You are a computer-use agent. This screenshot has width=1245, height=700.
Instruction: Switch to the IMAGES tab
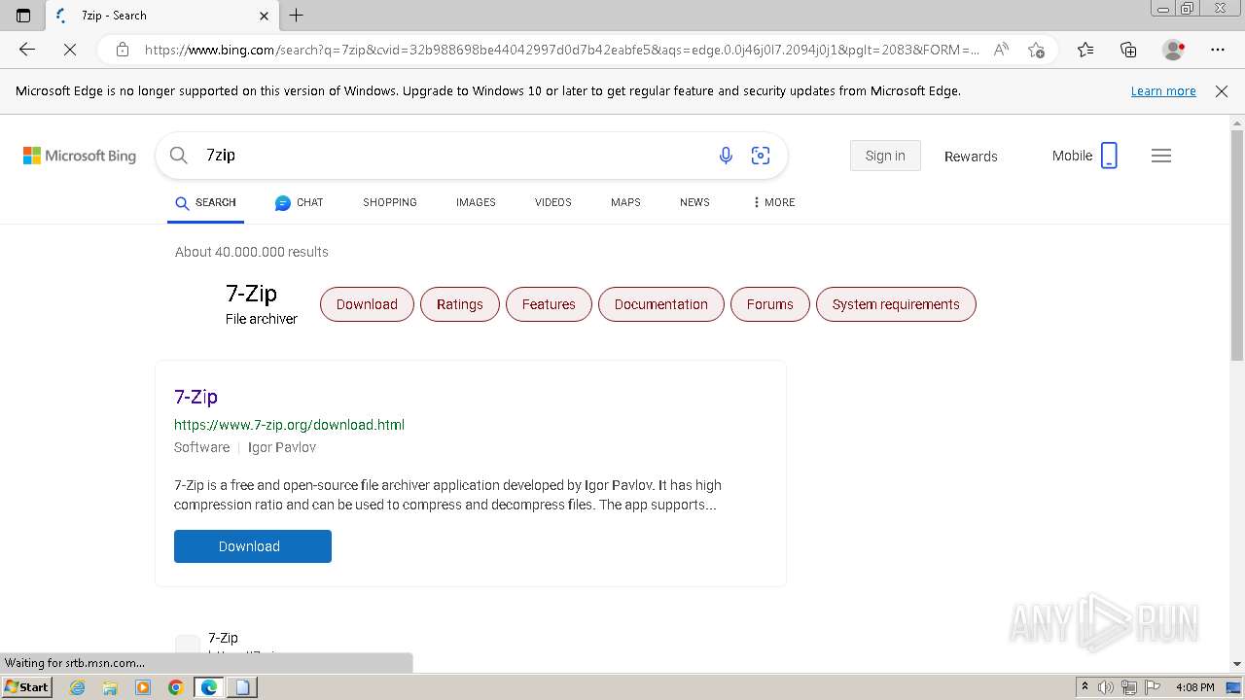pyautogui.click(x=476, y=202)
